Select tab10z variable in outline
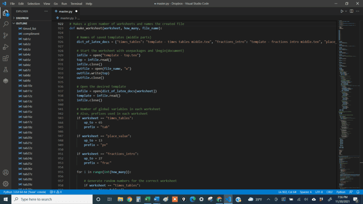The height and width of the screenshot is (204, 363). 27,86
